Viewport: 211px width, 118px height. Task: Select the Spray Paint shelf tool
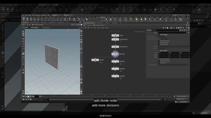coord(65,20)
